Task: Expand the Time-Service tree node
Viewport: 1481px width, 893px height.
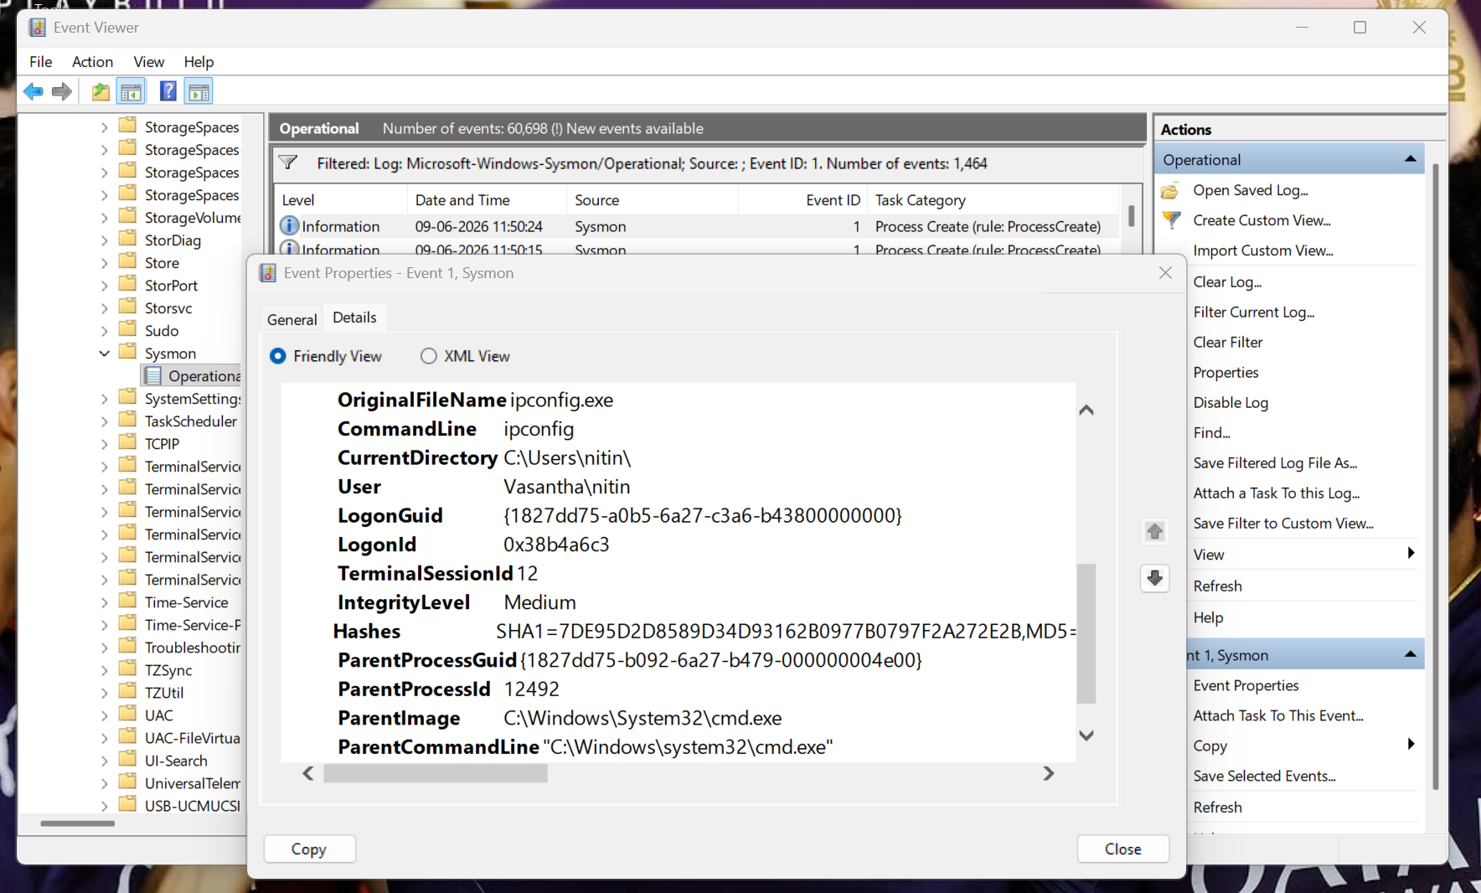Action: pos(105,602)
